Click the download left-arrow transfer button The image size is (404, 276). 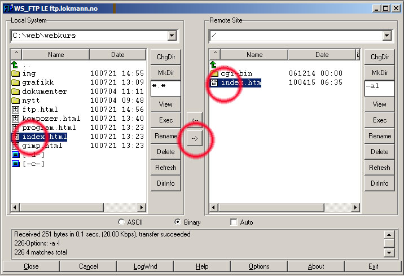[195, 120]
